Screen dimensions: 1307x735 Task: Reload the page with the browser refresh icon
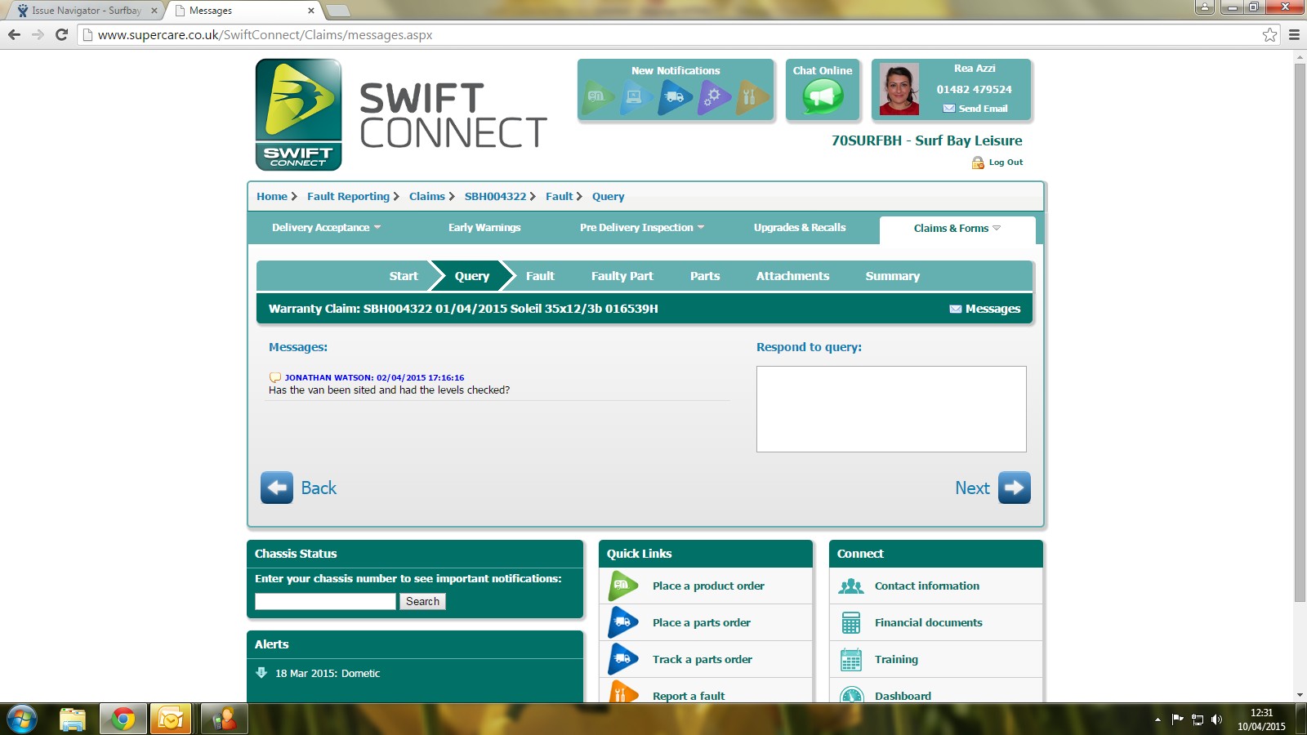[x=61, y=34]
